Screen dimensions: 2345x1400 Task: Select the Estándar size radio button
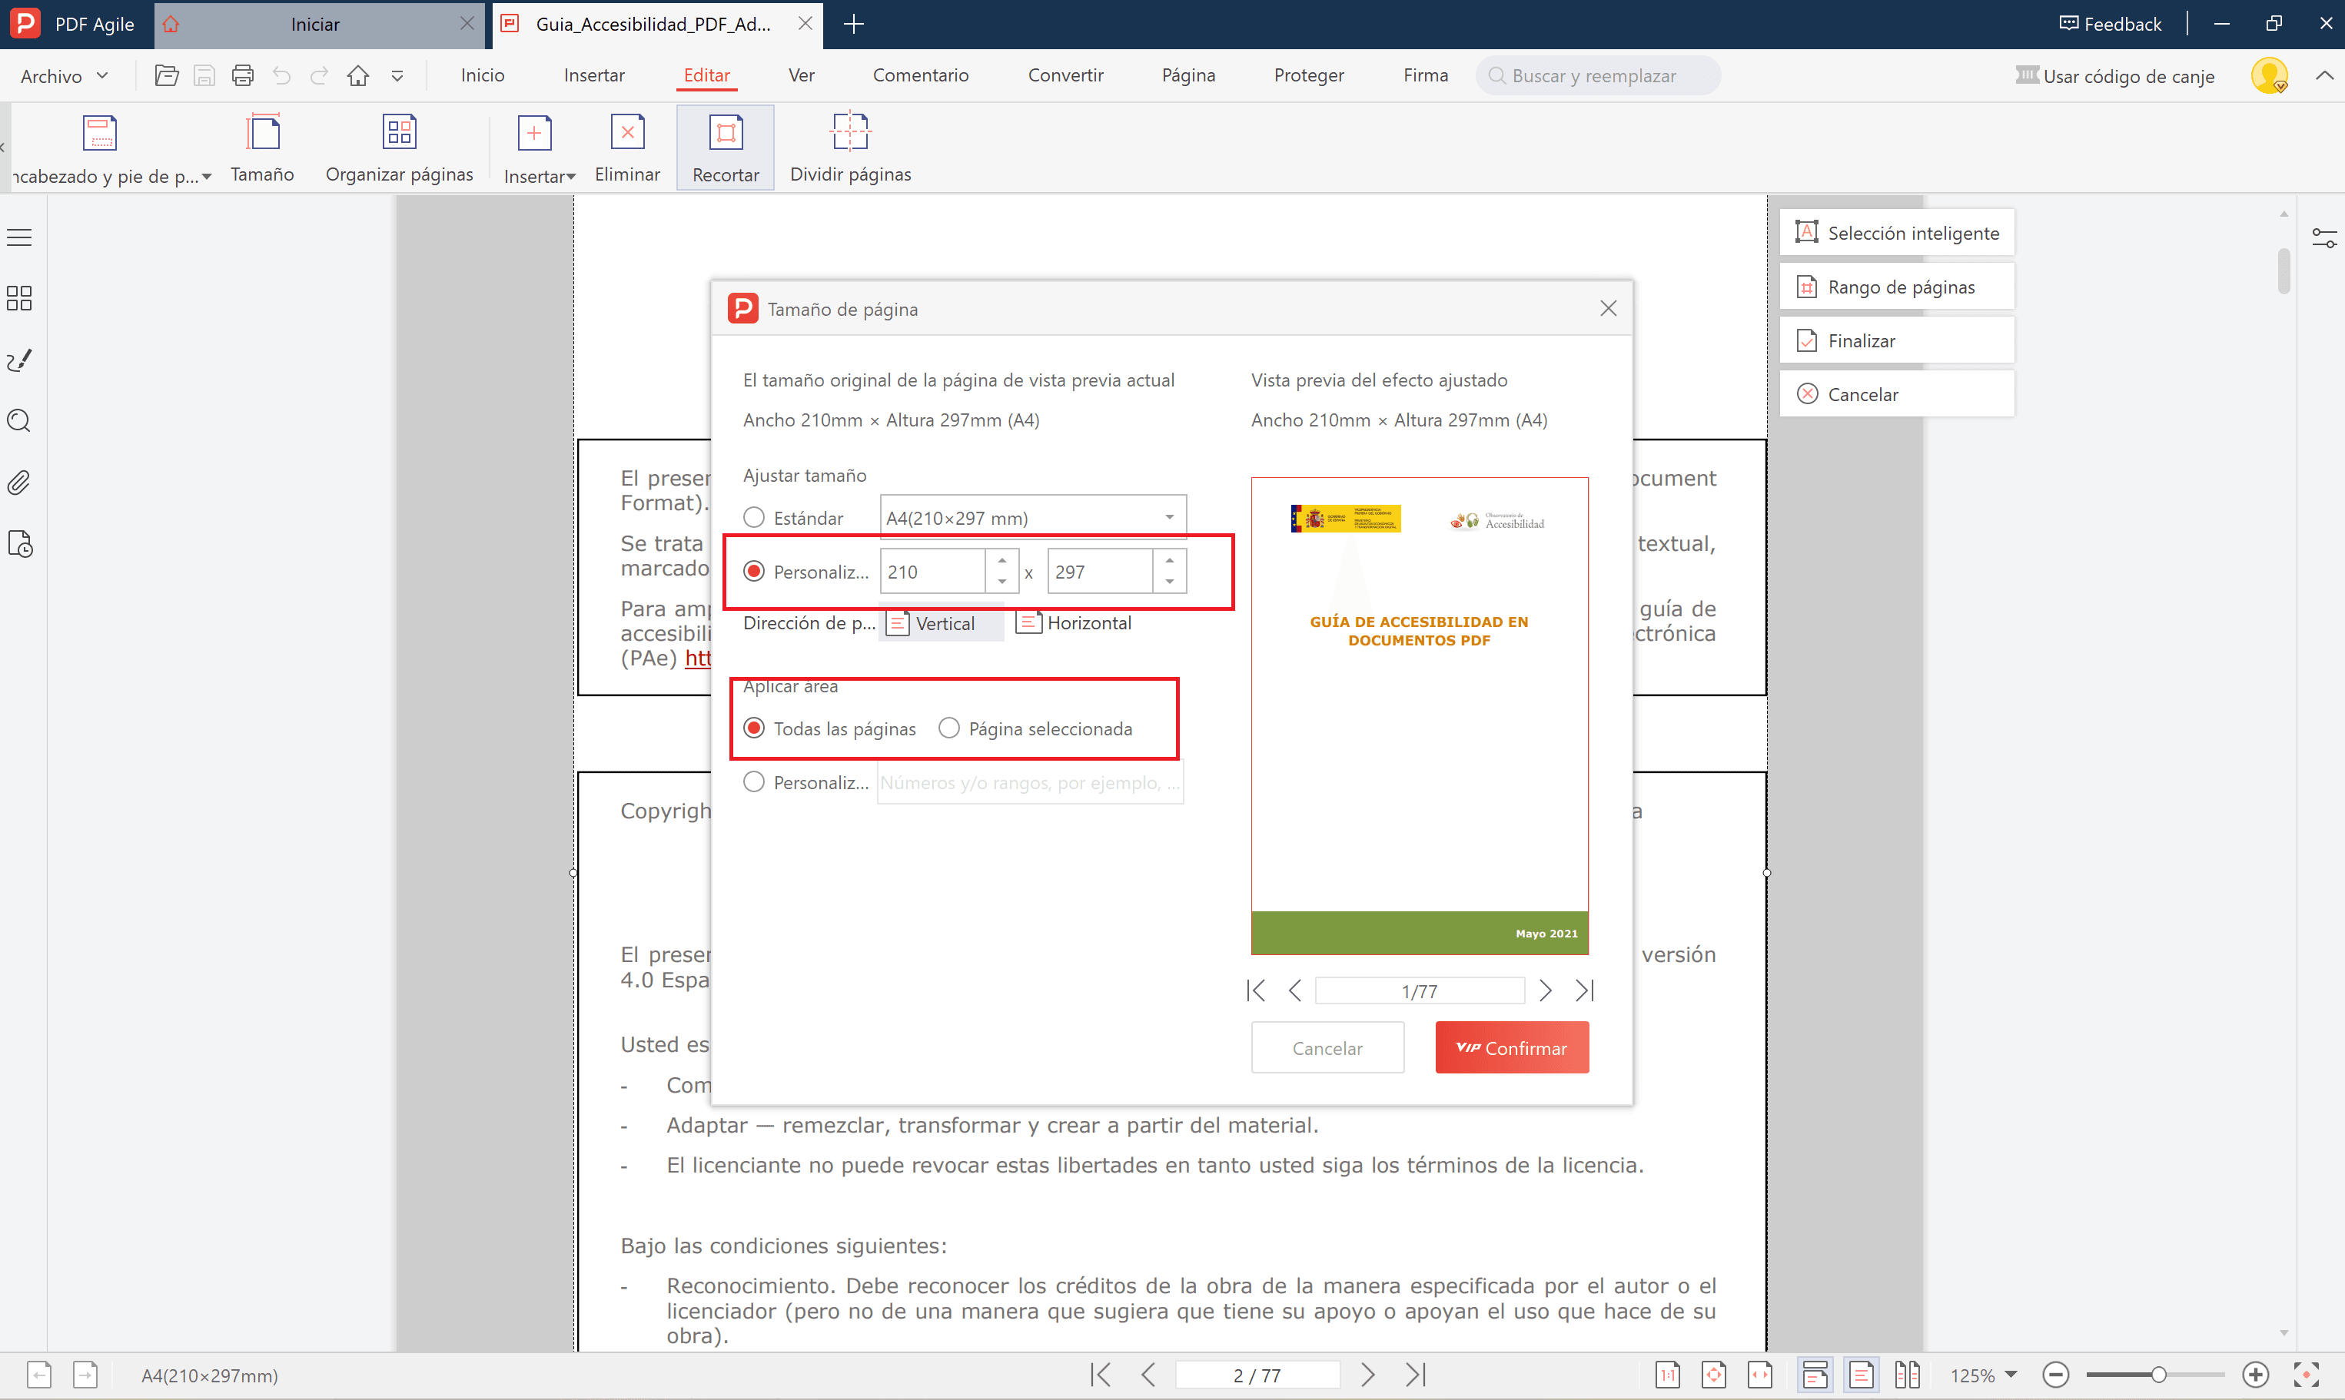[753, 518]
